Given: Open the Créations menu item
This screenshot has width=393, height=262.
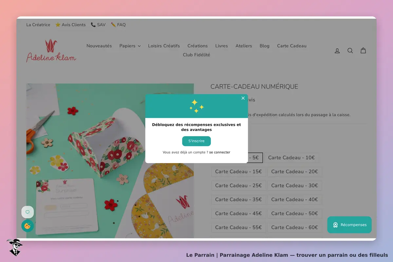Looking at the screenshot, I should coord(197,46).
